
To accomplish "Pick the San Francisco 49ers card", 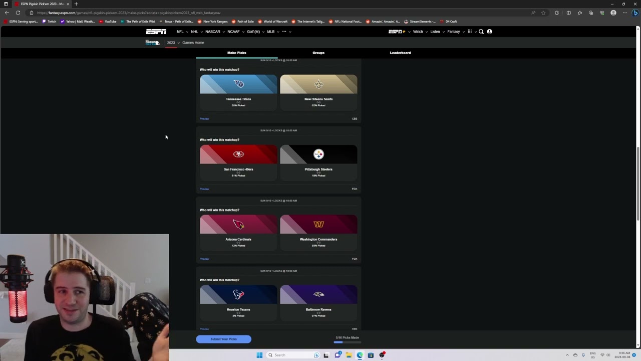I will (x=238, y=162).
